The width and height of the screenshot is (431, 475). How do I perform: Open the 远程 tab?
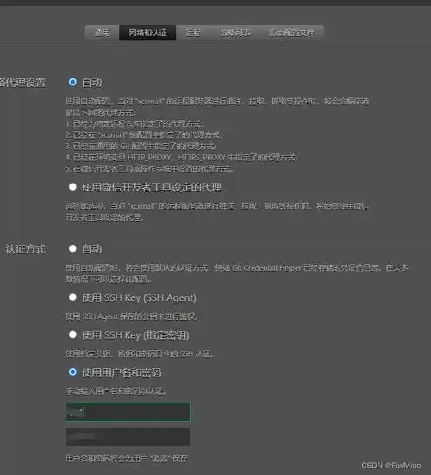pyautogui.click(x=193, y=33)
